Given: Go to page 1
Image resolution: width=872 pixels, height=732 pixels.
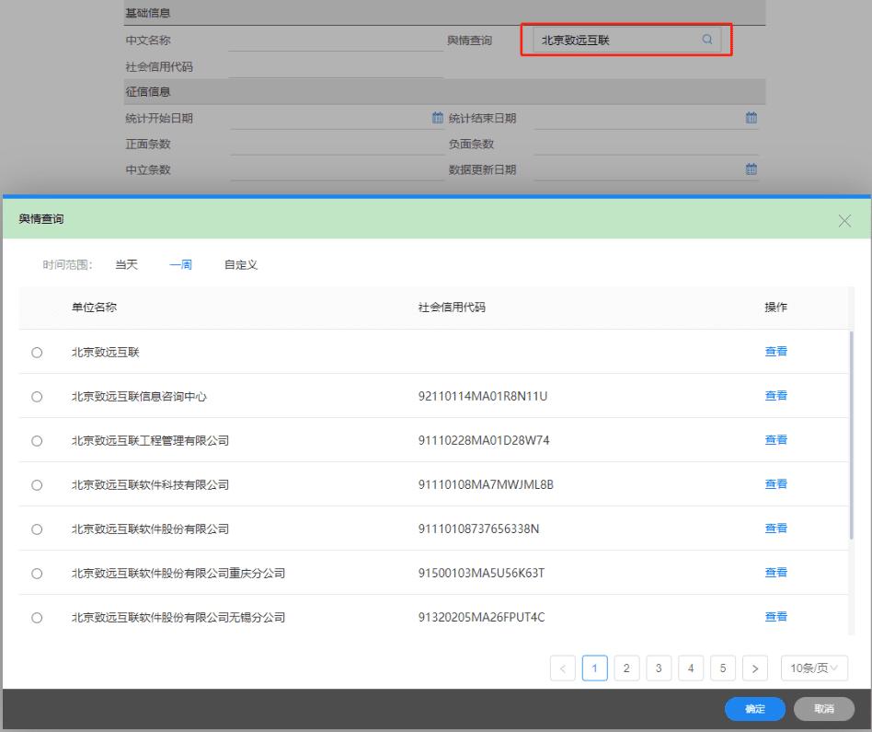Looking at the screenshot, I should pos(594,668).
